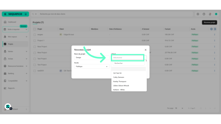
Task: Open the Par page count dropdown
Action: pos(179,108)
